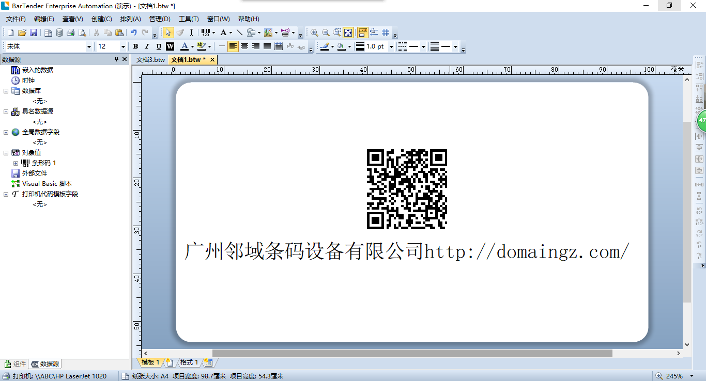
Task: Click the barcode creation tool icon
Action: click(205, 33)
